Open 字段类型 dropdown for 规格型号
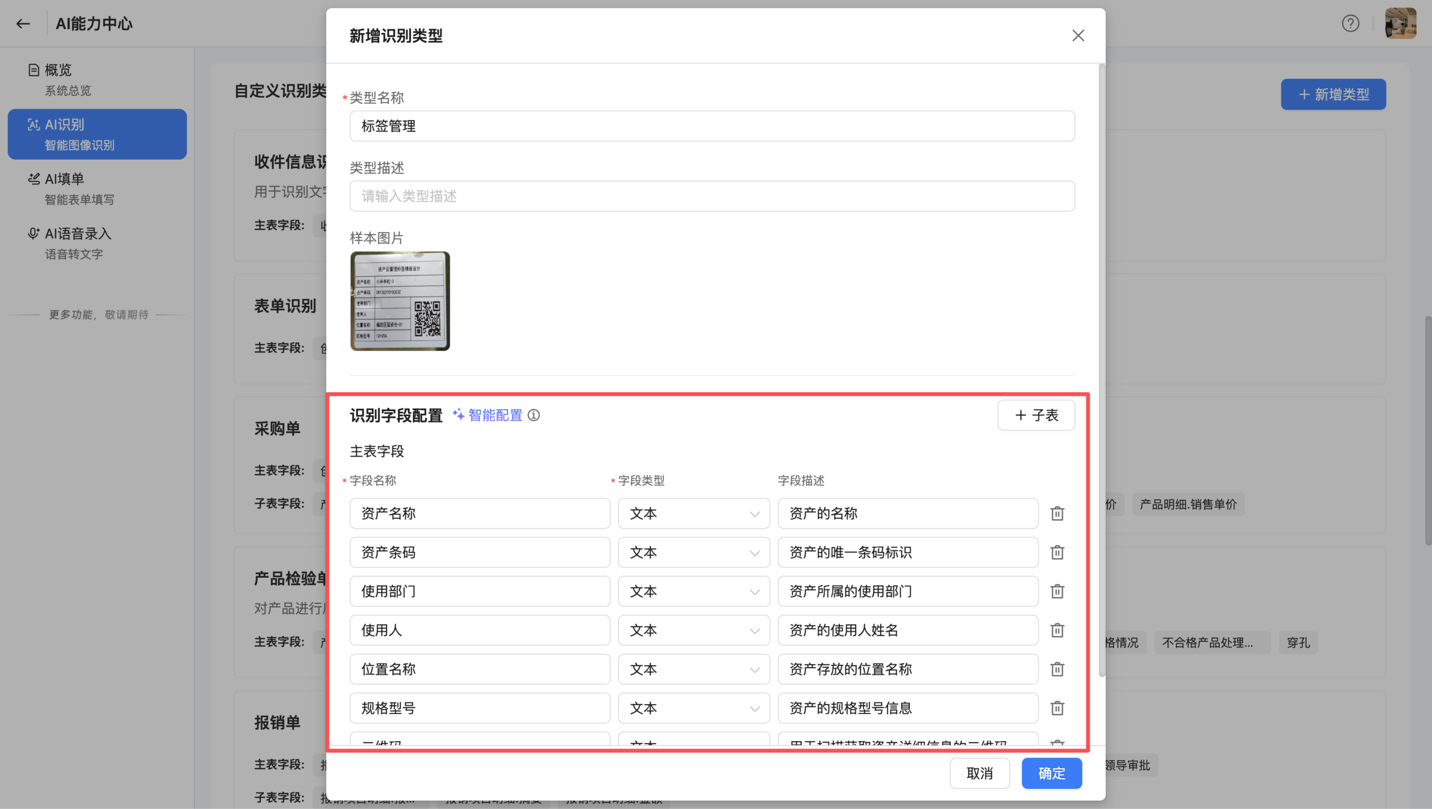Image resolution: width=1432 pixels, height=809 pixels. click(693, 708)
